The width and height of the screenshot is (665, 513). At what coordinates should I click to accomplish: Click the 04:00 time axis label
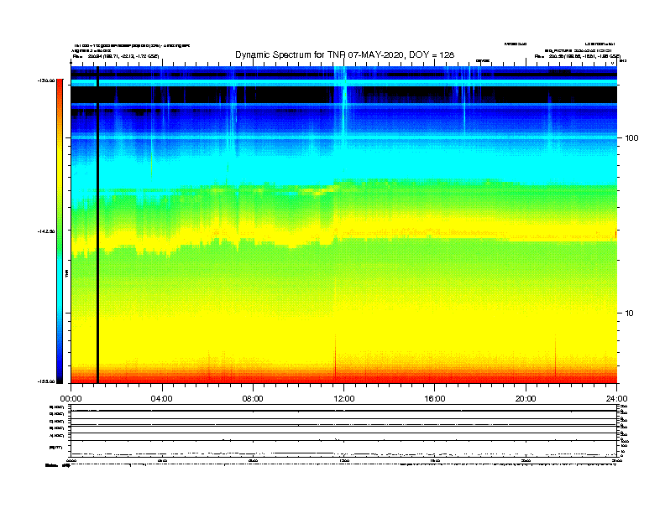[161, 399]
